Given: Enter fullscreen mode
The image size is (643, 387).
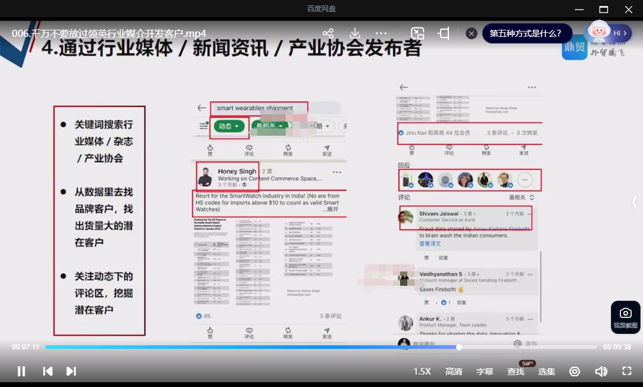Looking at the screenshot, I should pos(627,371).
